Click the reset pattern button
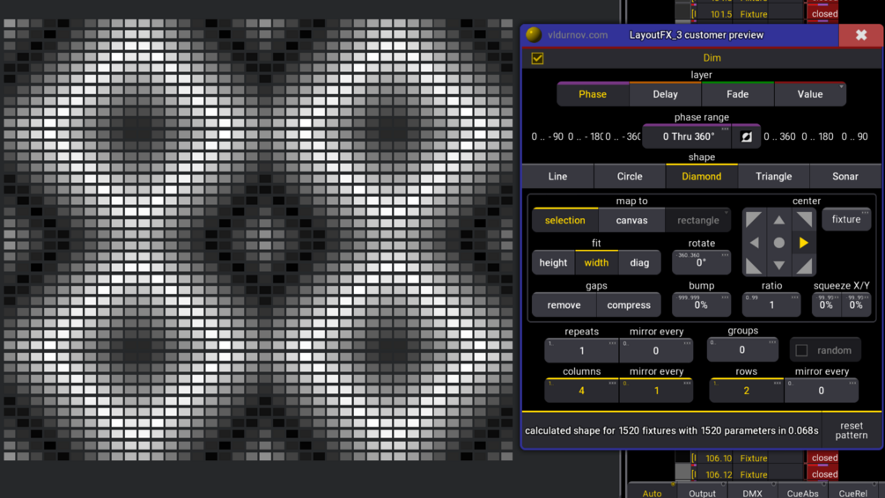This screenshot has width=885, height=498. coord(852,430)
